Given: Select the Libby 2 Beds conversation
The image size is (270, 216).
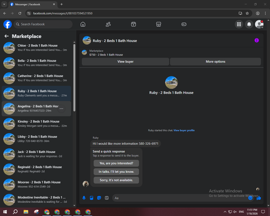Looking at the screenshot, I should click(37, 139).
